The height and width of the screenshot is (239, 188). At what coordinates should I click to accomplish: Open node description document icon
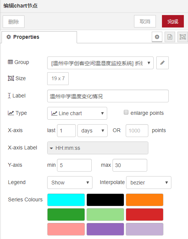point(170,37)
